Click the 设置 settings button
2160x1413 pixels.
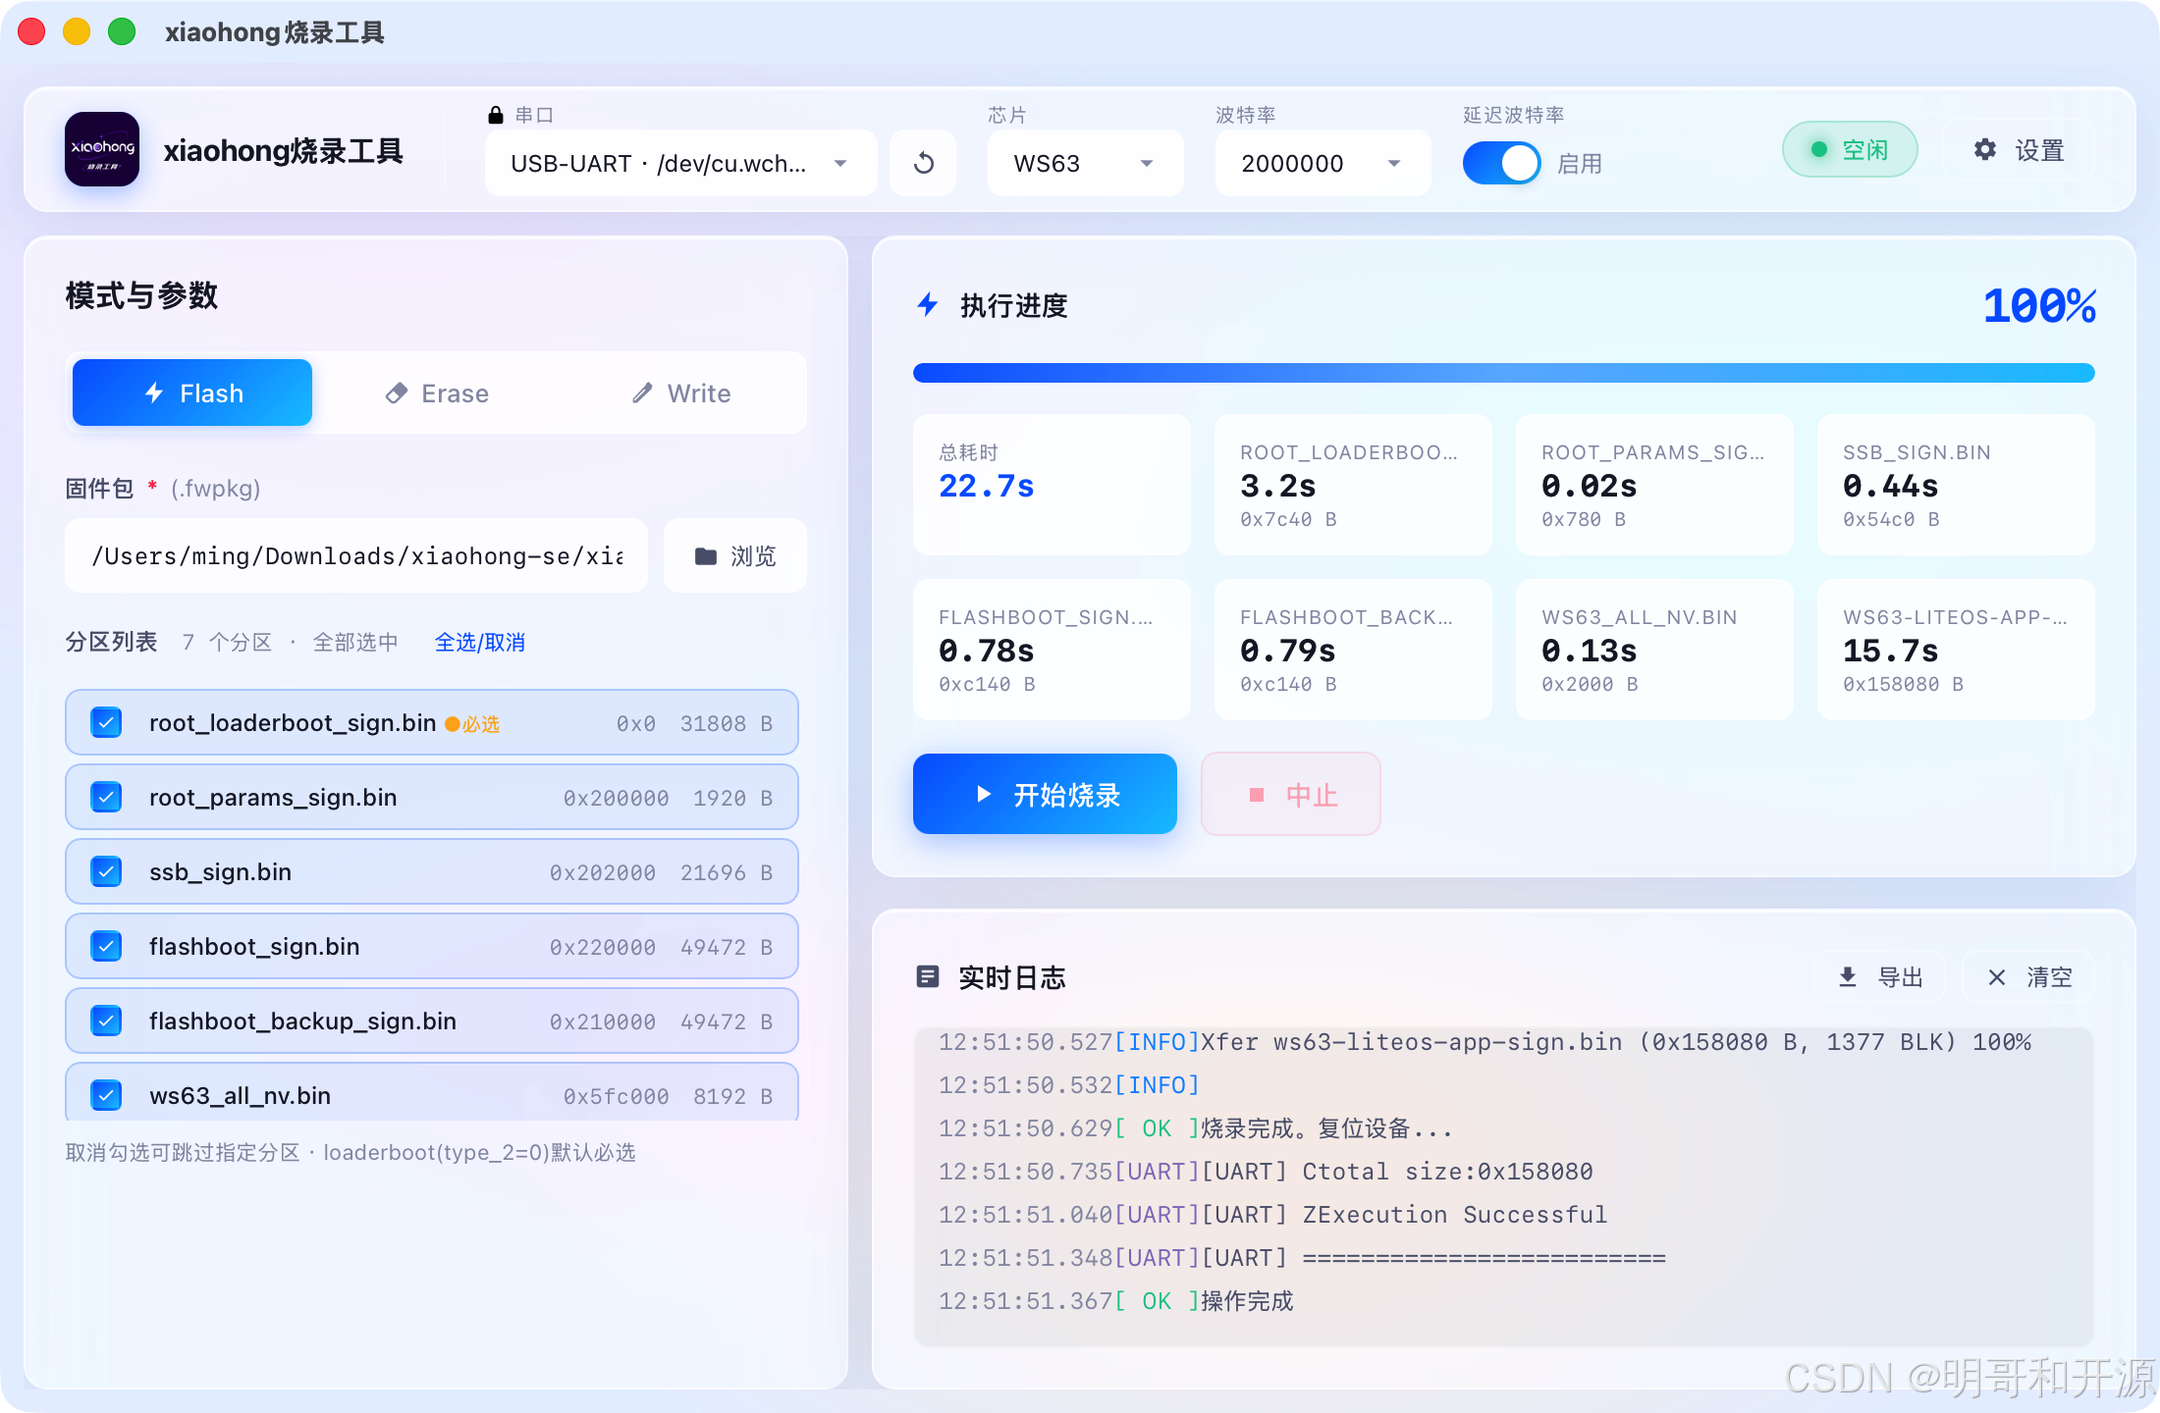2019,149
